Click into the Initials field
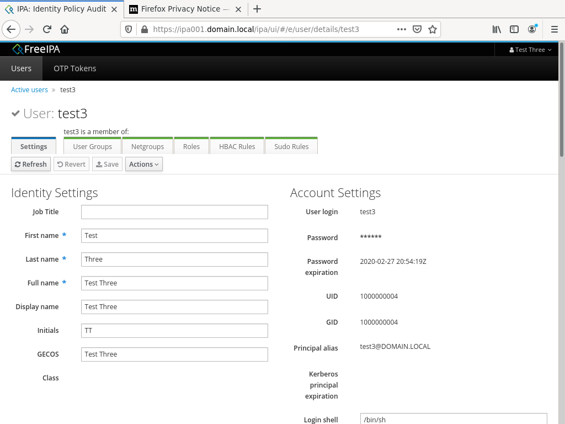Screen dimensions: 565x424 pos(174,331)
